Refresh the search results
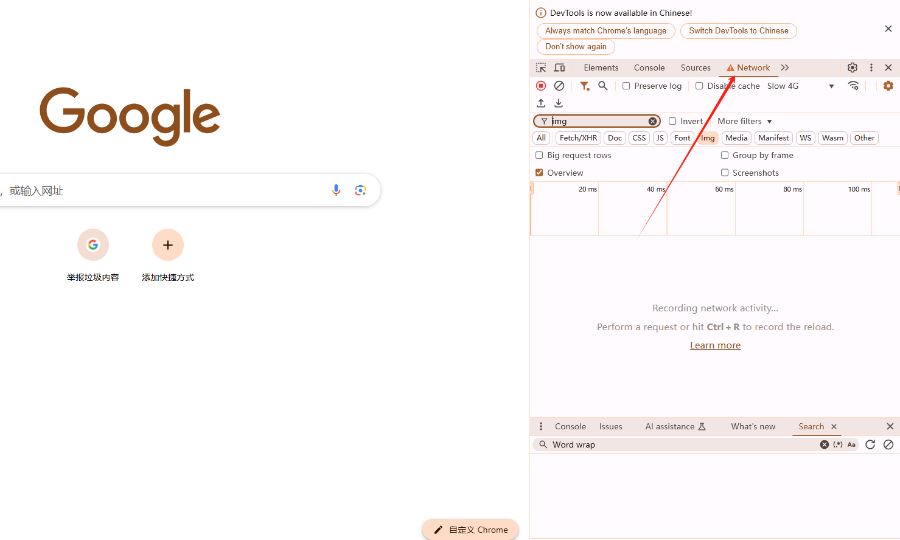The width and height of the screenshot is (900, 540). click(x=870, y=445)
